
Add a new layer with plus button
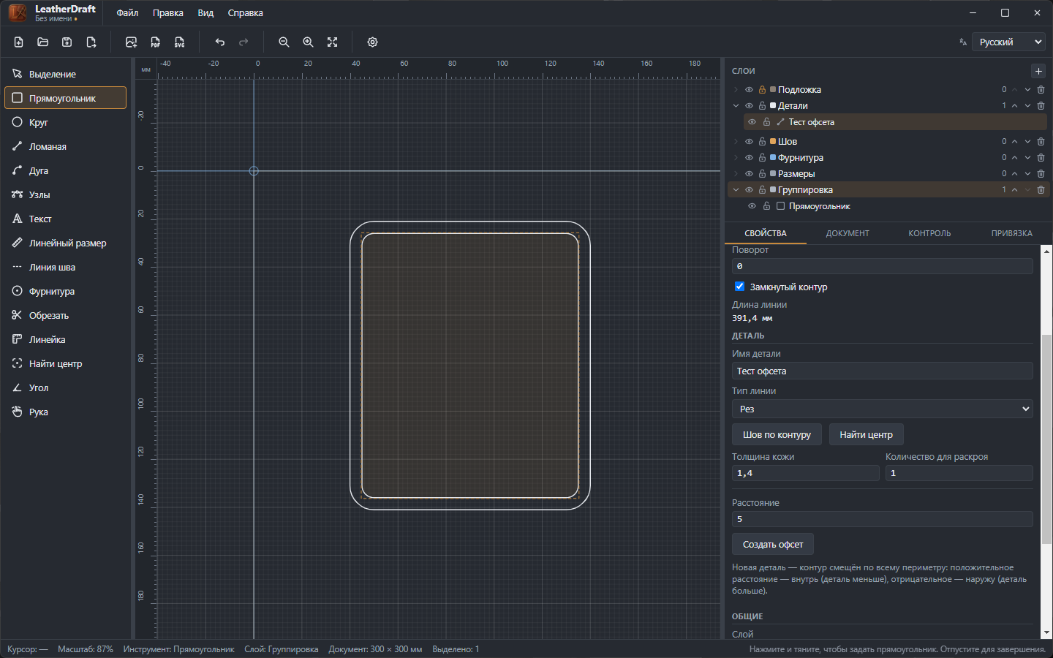click(x=1038, y=71)
